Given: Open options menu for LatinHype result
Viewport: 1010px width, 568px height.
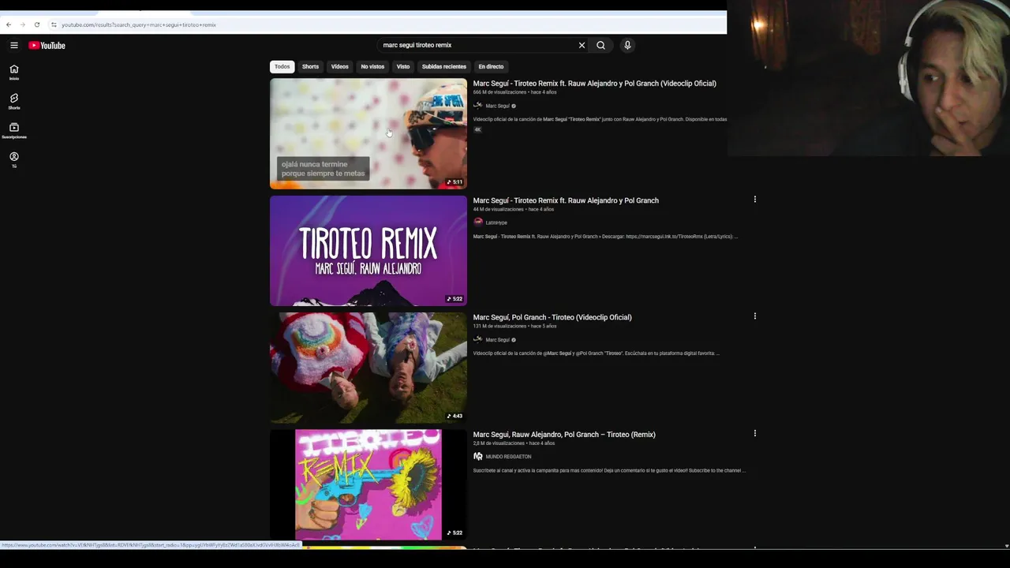Looking at the screenshot, I should 754,200.
